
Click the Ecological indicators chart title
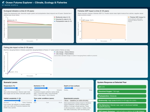(x=19, y=11)
